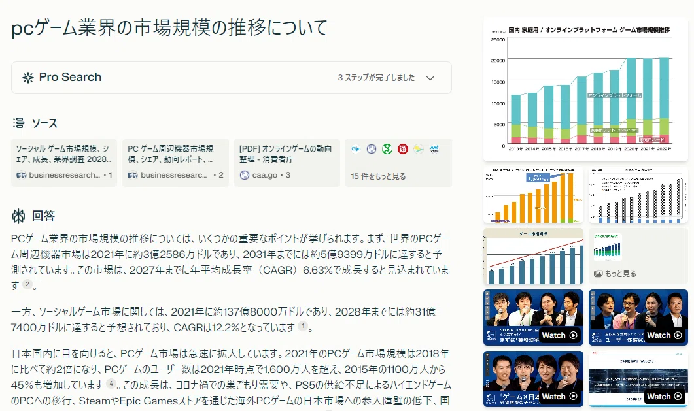Click the image icon beside もっと見る
694x411 pixels.
tap(598, 274)
